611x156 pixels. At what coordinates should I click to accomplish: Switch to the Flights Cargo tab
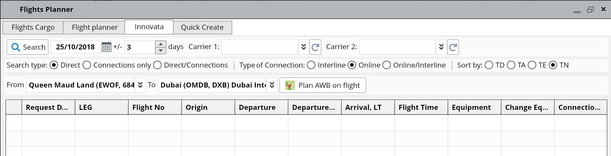[33, 27]
